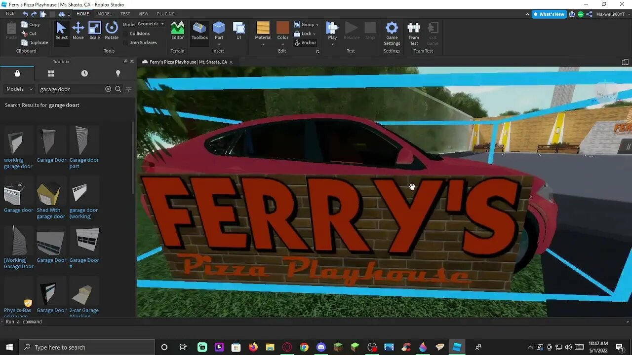Open the Toolbox Marketplace tab
The height and width of the screenshot is (355, 632).
17,73
